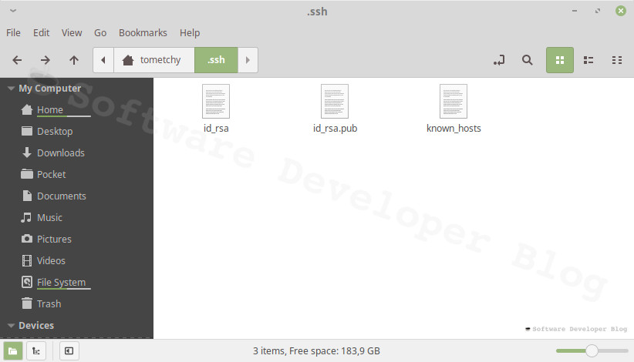The image size is (634, 362).
Task: Switch to icon view
Action: point(560,60)
